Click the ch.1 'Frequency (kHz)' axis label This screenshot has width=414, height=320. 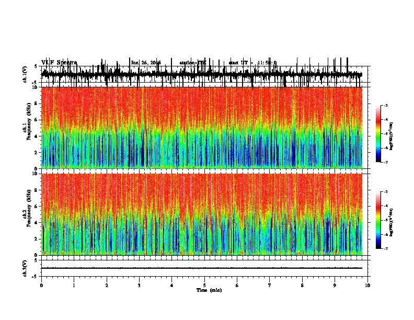pyautogui.click(x=29, y=121)
